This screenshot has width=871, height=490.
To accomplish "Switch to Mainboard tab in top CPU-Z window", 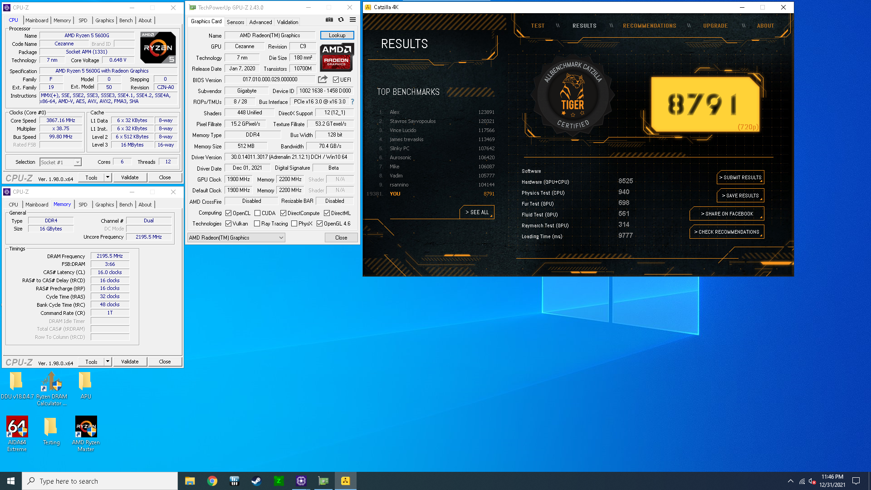I will point(37,20).
